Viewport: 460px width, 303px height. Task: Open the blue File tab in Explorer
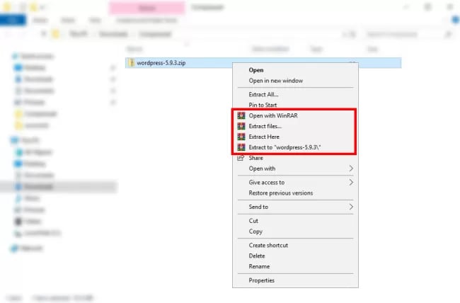pyautogui.click(x=12, y=20)
